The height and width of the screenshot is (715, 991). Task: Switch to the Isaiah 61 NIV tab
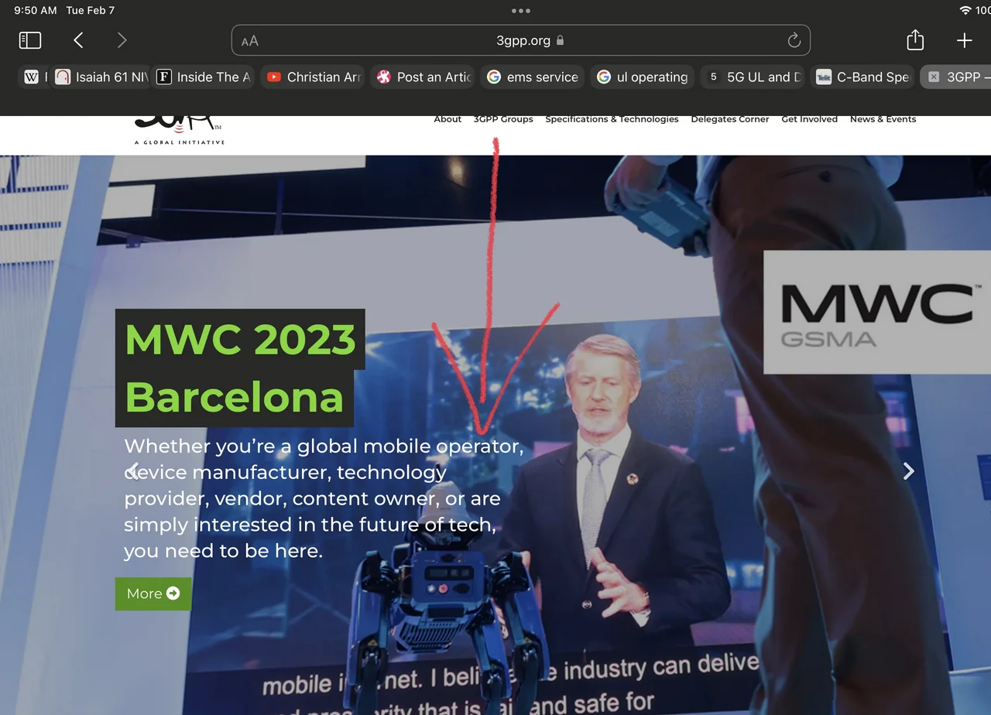tap(101, 77)
